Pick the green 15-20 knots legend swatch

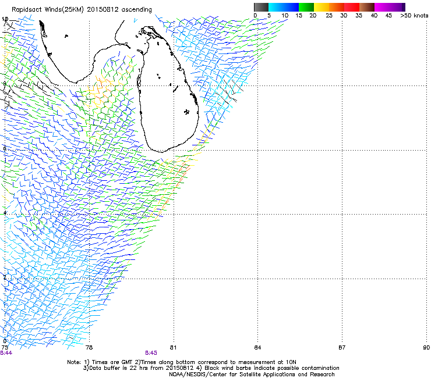pos(306,7)
